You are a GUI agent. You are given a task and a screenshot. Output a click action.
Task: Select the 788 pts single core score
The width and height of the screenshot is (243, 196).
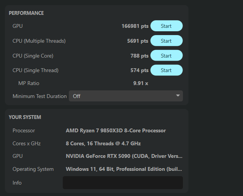(140, 56)
